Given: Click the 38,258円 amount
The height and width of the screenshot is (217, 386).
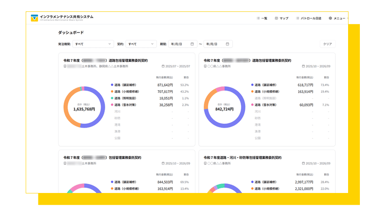Looking at the screenshot, I should 166,105.
